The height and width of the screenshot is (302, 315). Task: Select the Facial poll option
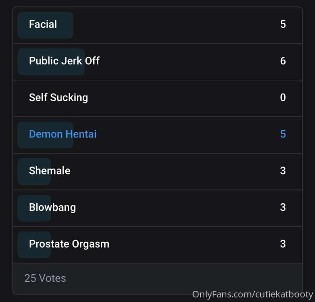157,25
